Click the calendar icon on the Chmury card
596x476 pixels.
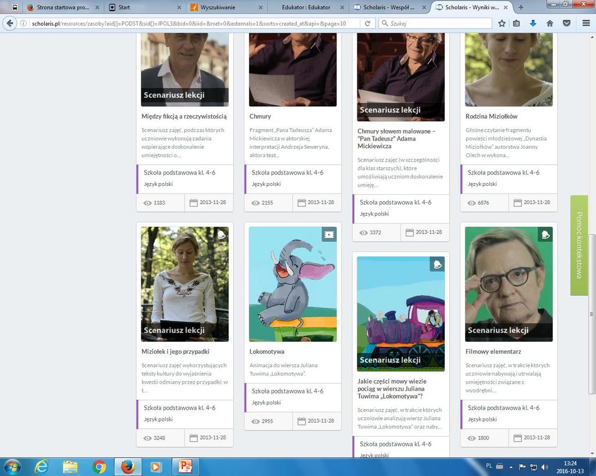point(301,203)
